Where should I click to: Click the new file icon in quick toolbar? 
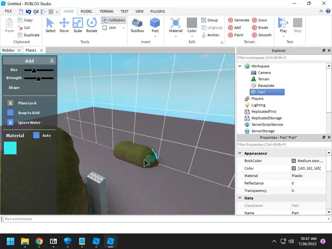21,11
